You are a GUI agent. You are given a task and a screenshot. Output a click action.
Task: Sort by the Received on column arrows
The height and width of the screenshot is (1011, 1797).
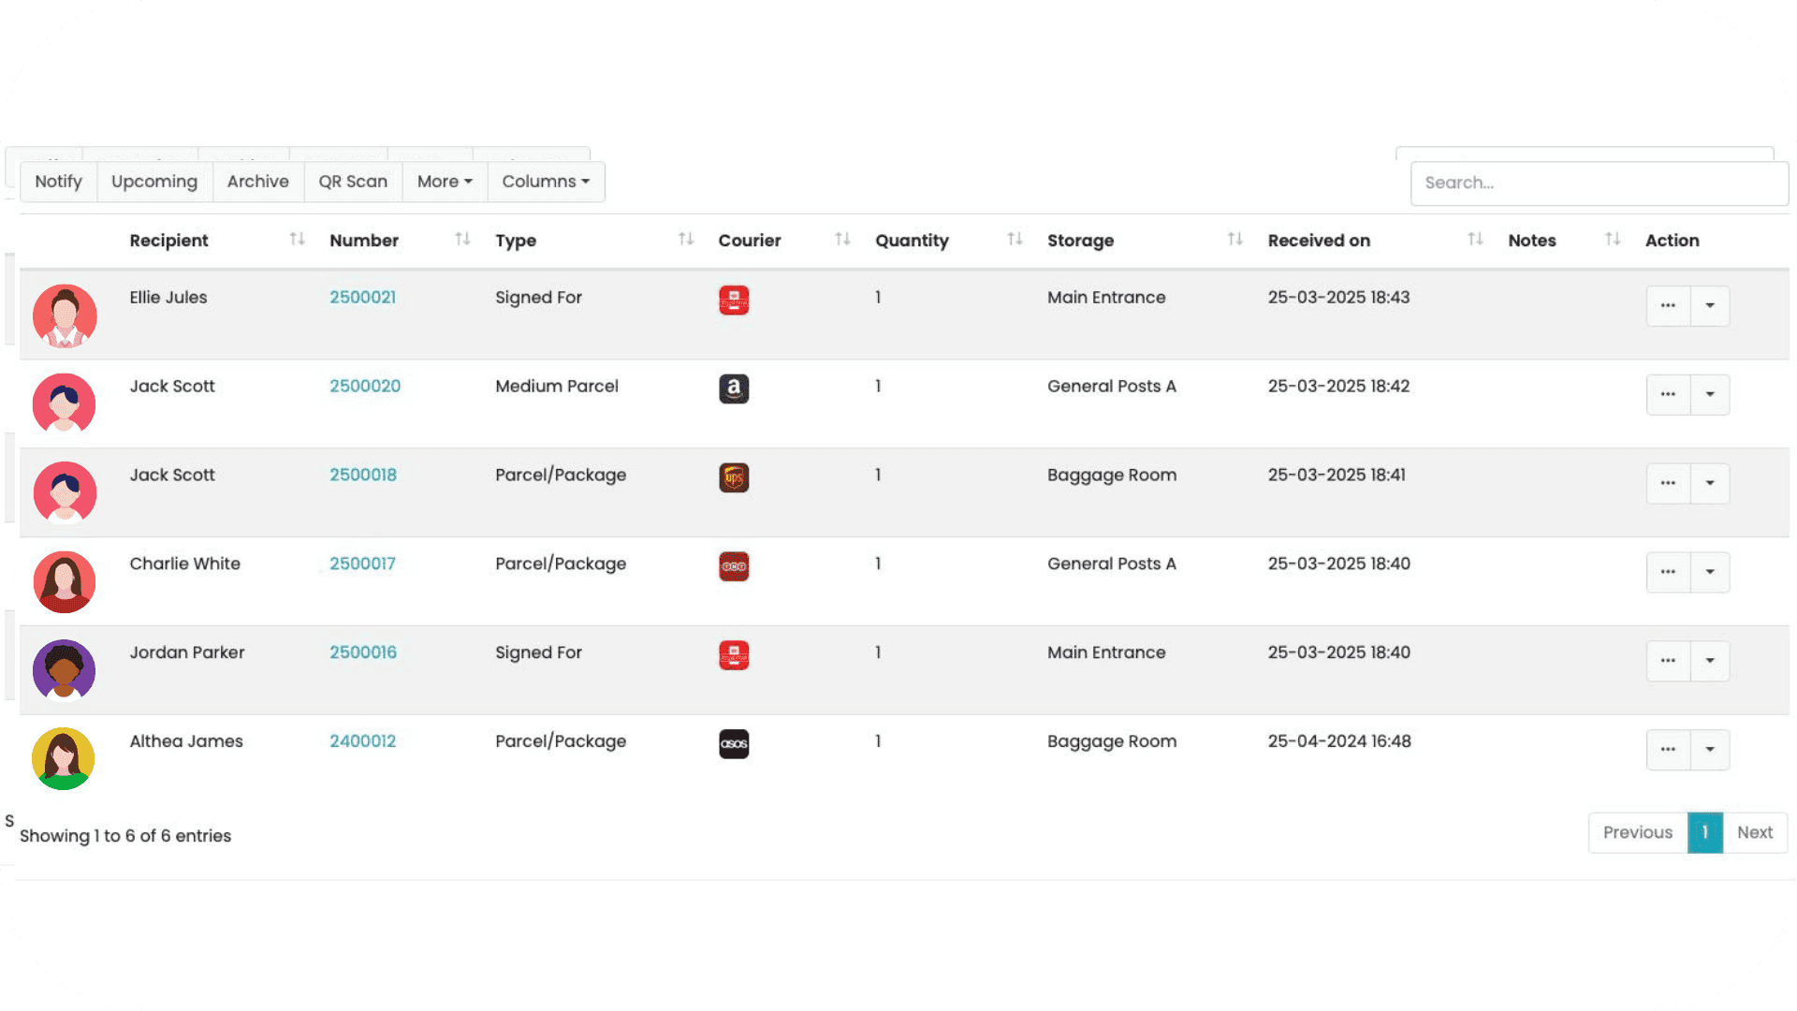pyautogui.click(x=1475, y=240)
